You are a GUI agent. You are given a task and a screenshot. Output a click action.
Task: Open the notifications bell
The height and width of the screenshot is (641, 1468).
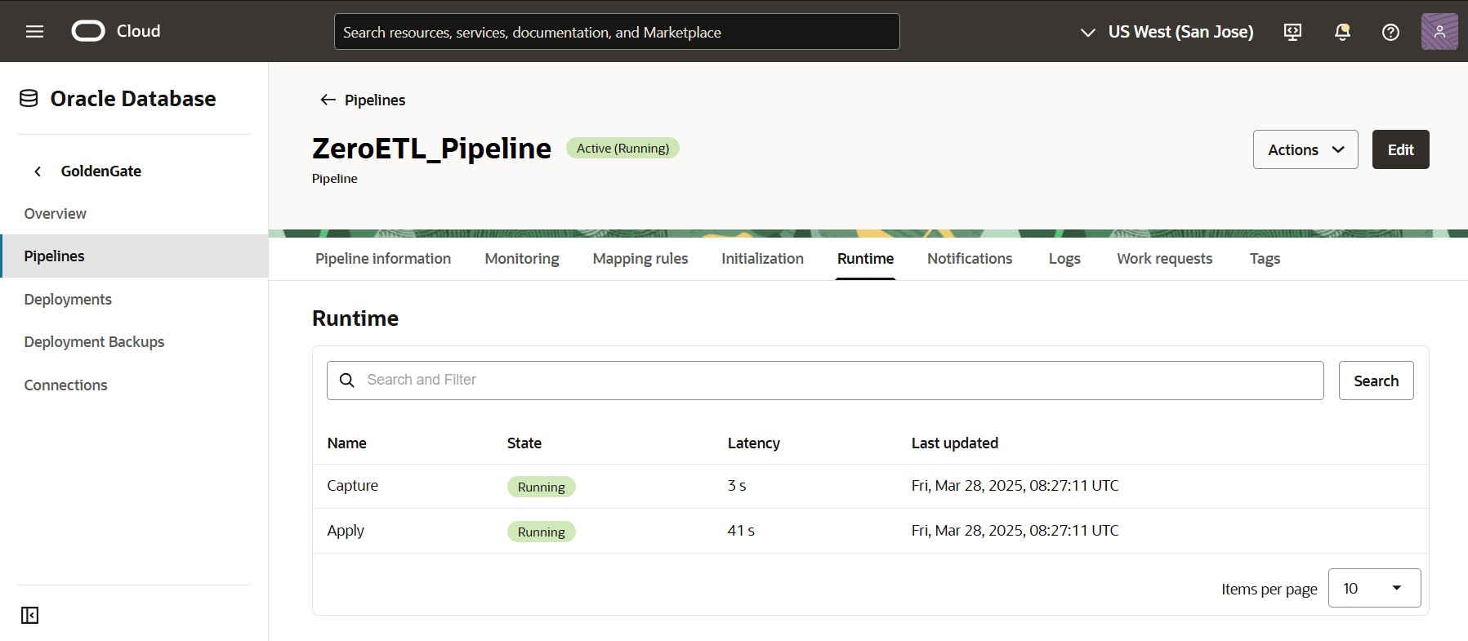1341,32
